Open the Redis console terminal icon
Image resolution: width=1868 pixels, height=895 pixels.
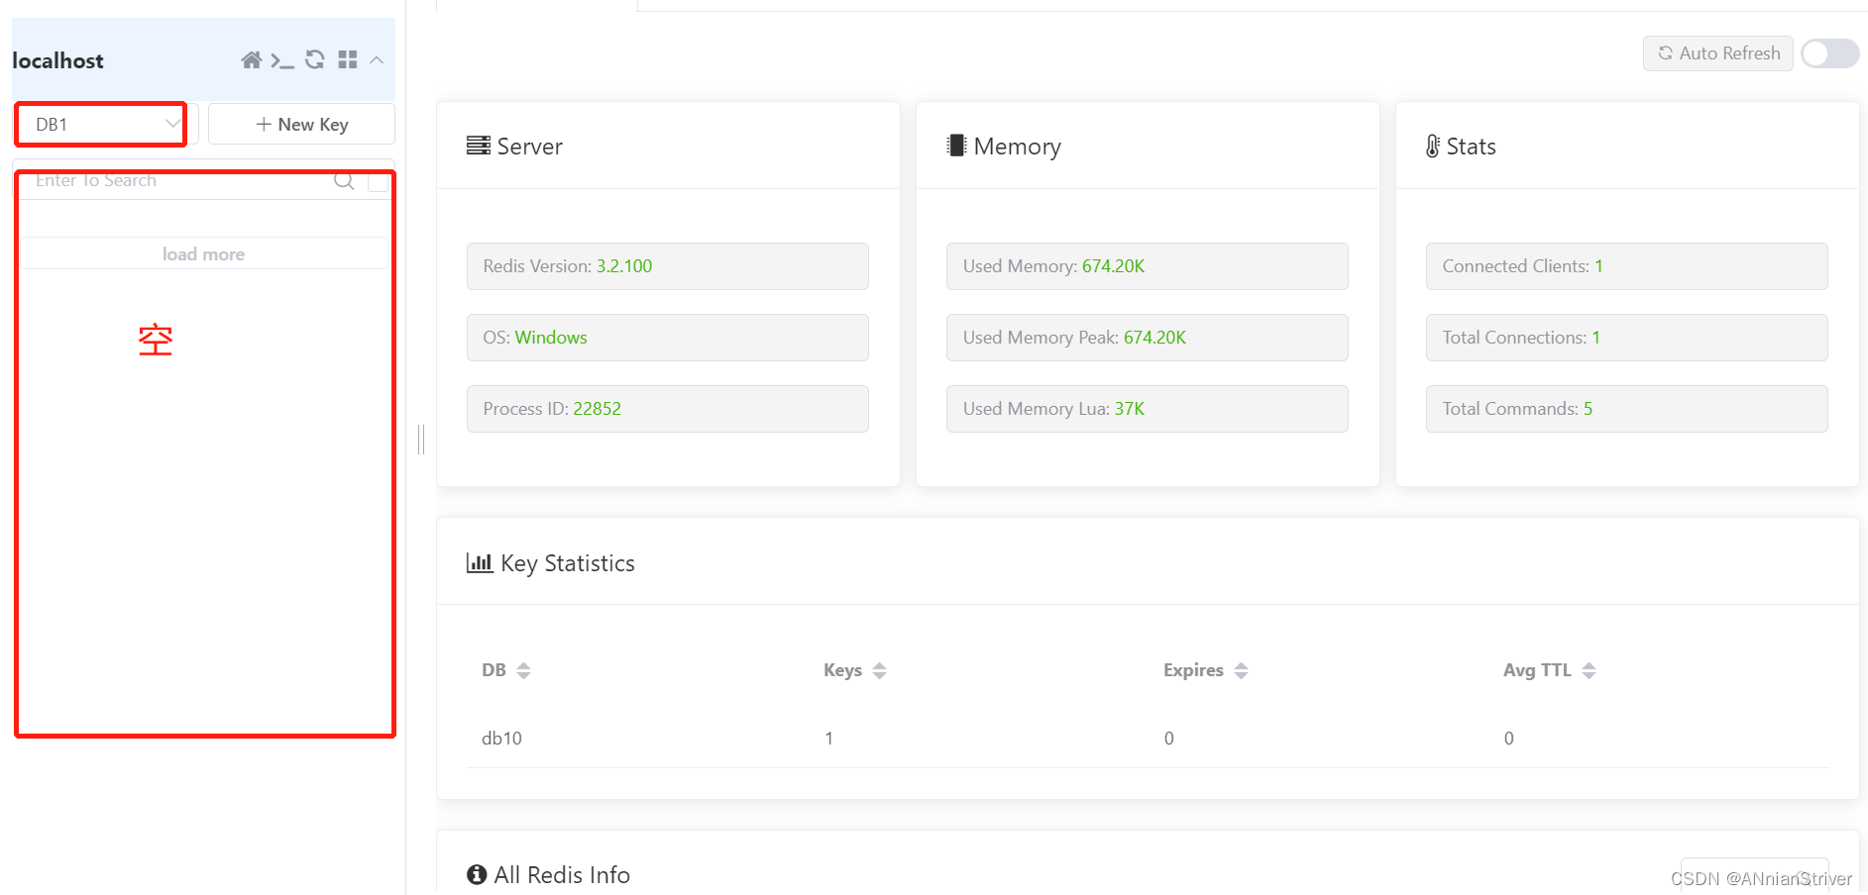click(282, 60)
